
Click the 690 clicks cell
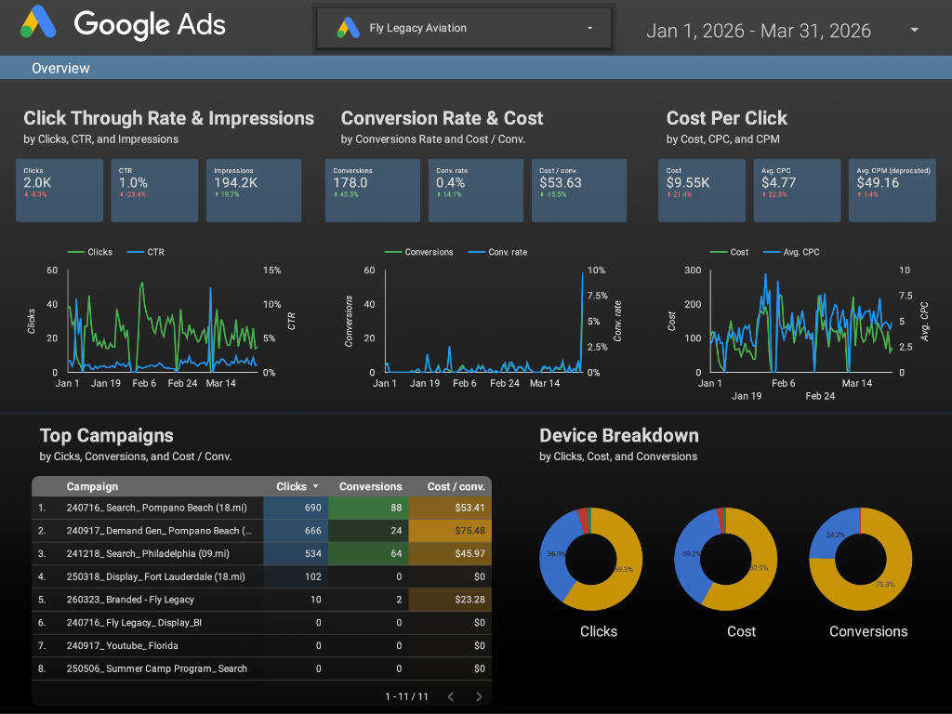pyautogui.click(x=296, y=508)
